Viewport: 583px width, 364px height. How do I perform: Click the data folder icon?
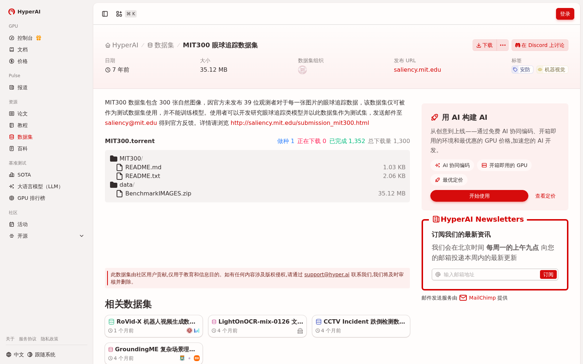[x=114, y=185]
